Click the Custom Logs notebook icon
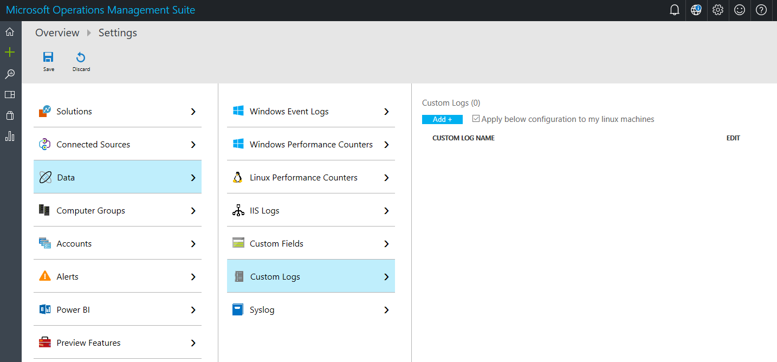 point(239,276)
